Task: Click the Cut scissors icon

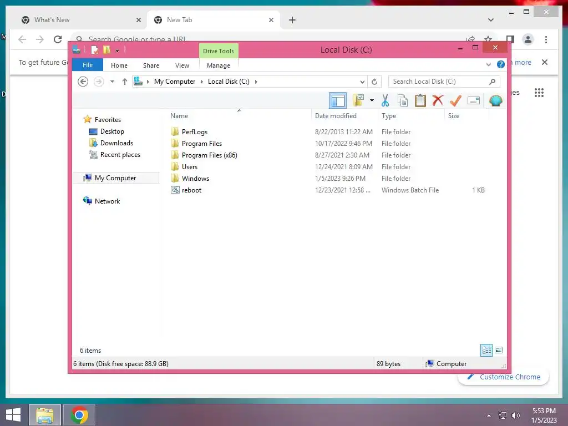Action: (x=385, y=100)
